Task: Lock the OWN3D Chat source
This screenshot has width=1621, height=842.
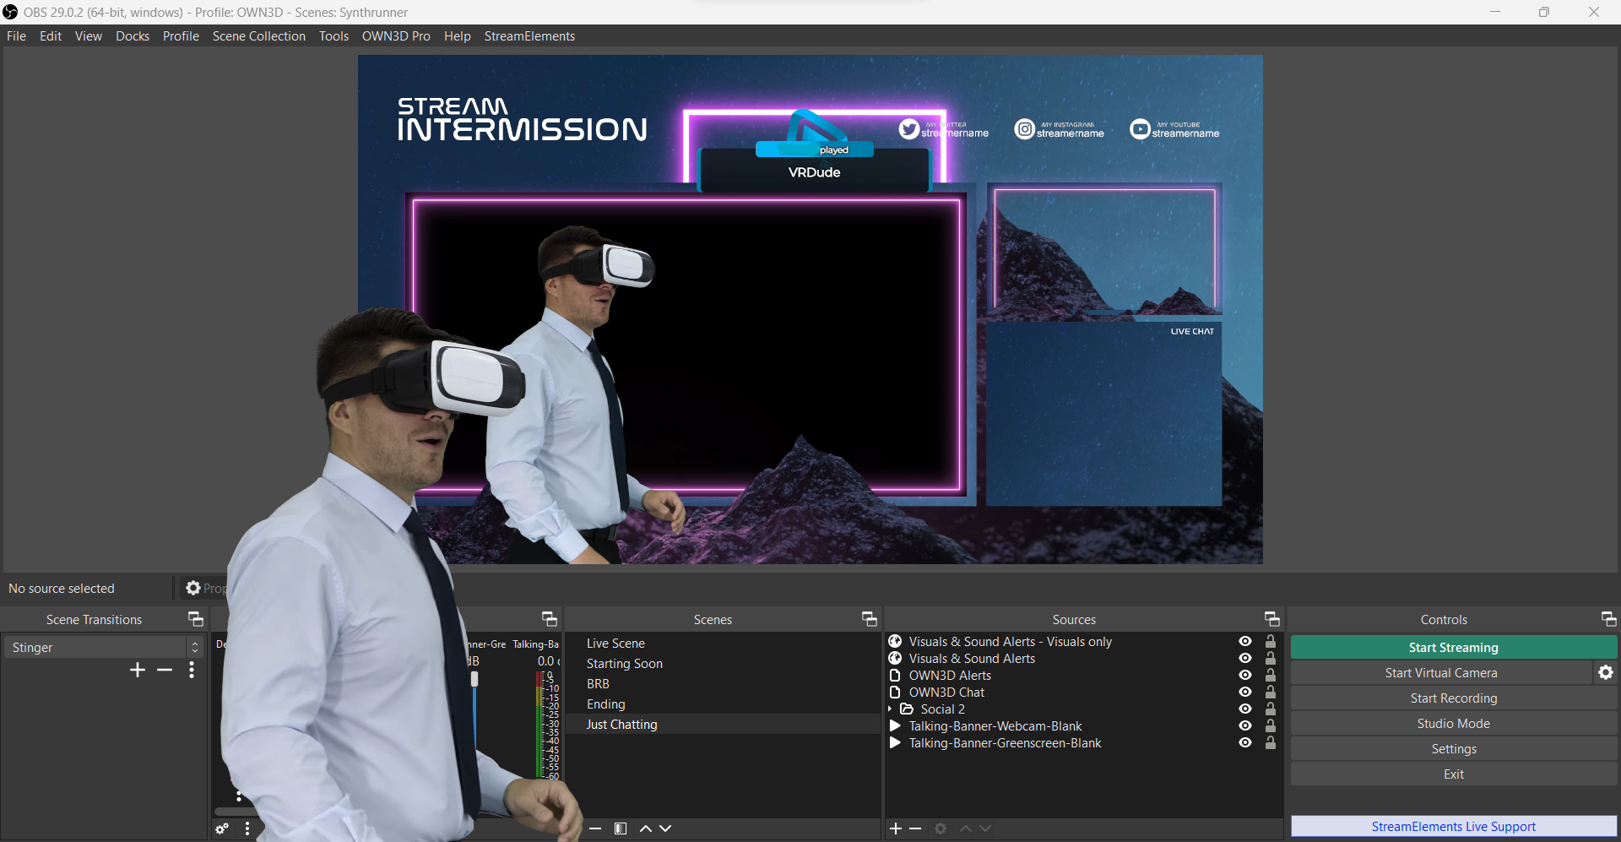Action: click(1270, 692)
